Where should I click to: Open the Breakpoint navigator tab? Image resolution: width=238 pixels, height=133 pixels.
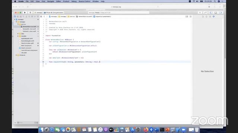click(x=35, y=16)
